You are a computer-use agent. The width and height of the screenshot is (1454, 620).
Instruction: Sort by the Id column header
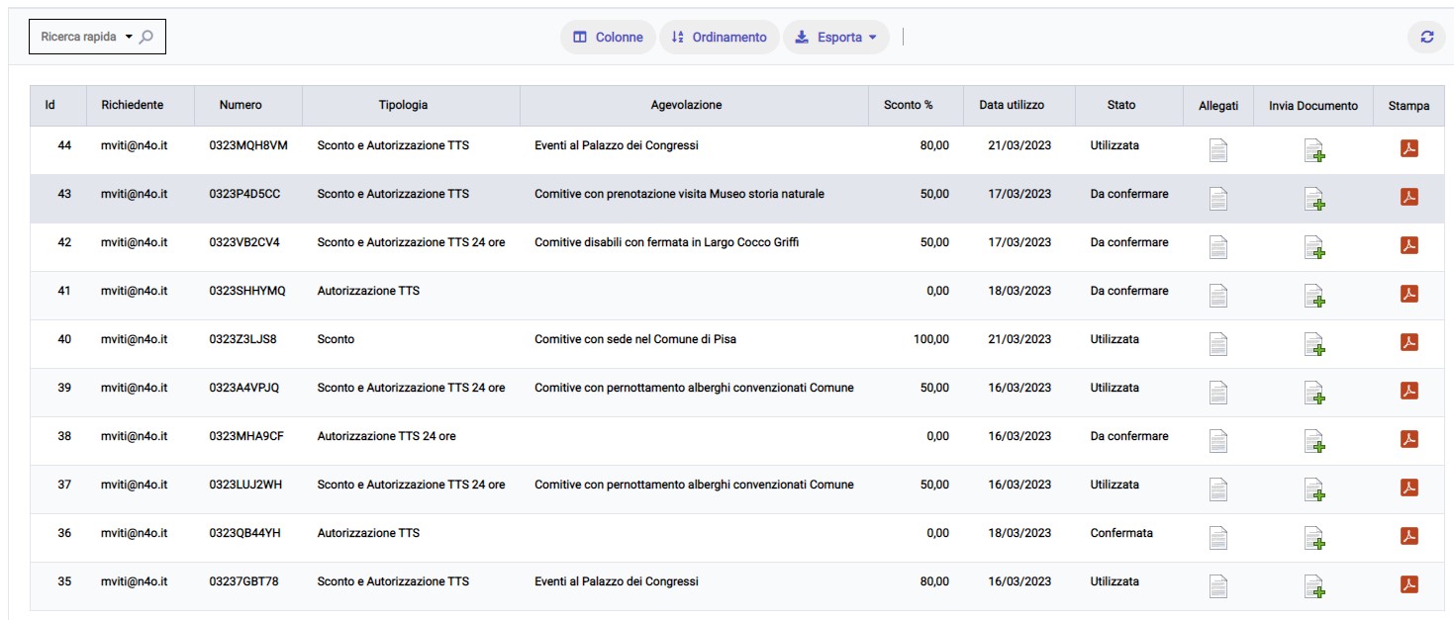pos(49,105)
